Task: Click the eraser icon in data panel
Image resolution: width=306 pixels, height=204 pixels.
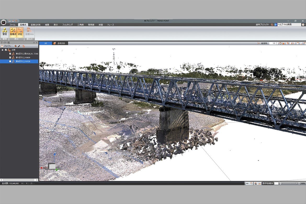Action: point(15,46)
